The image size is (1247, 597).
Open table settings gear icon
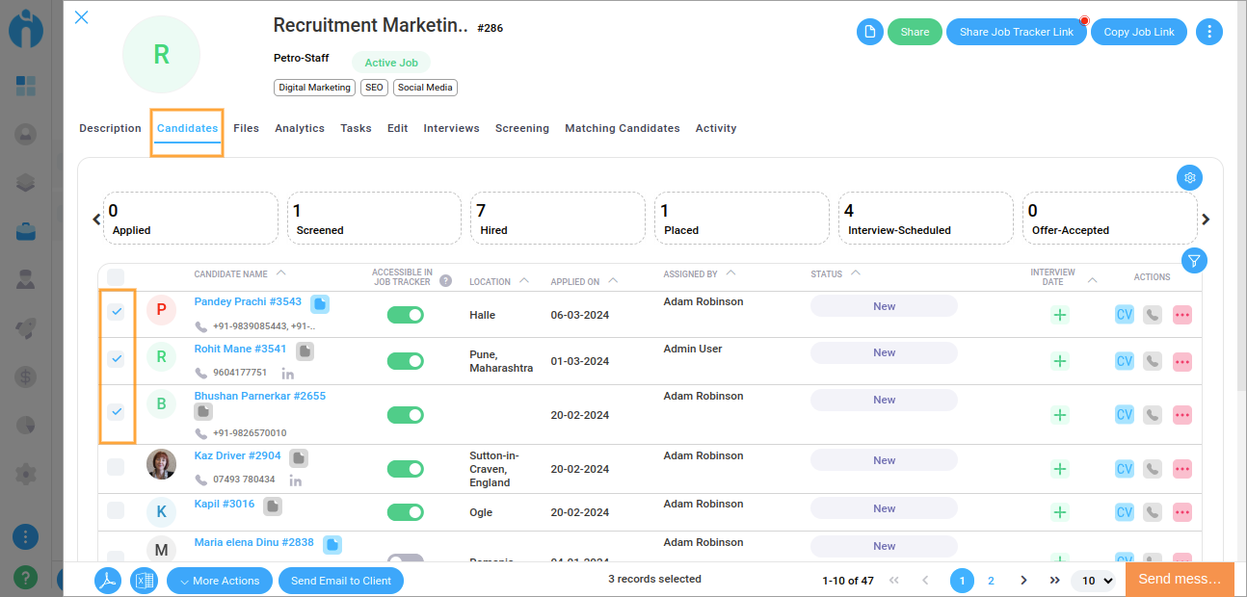click(1189, 178)
